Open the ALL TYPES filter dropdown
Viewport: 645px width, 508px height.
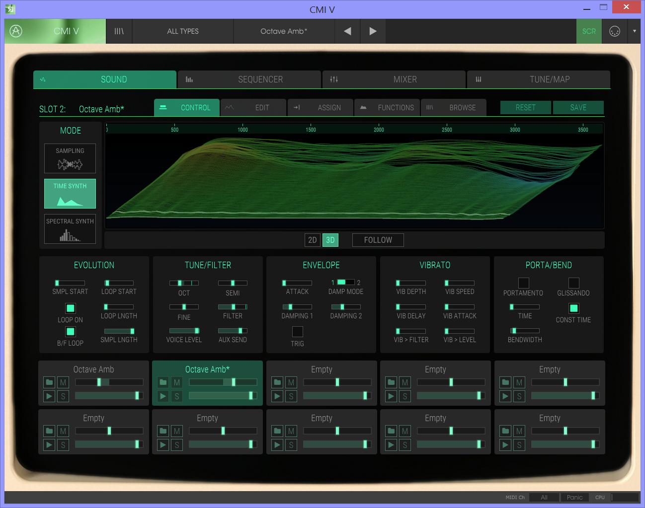pyautogui.click(x=182, y=31)
